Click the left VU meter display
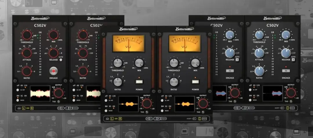Image resolution: width=313 pixels, height=138 pixels. point(129,43)
